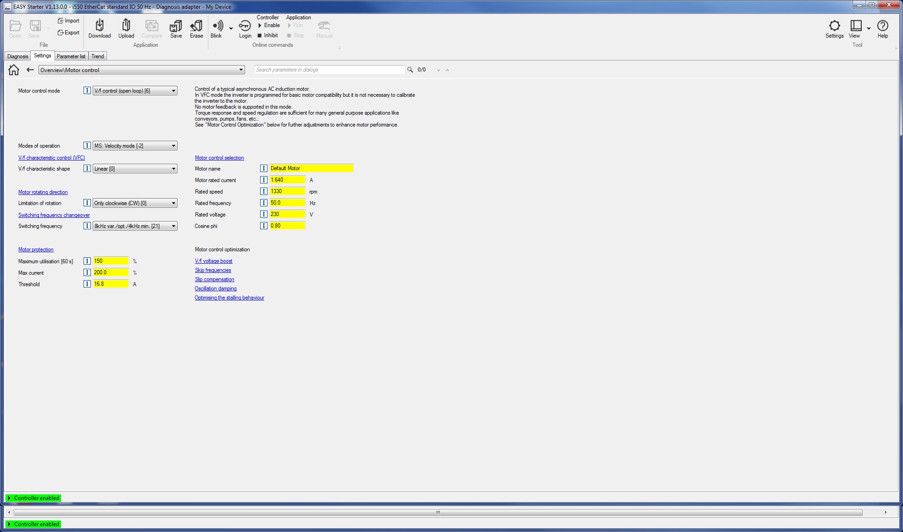Click the back arrow navigation icon
The width and height of the screenshot is (903, 532).
30,70
